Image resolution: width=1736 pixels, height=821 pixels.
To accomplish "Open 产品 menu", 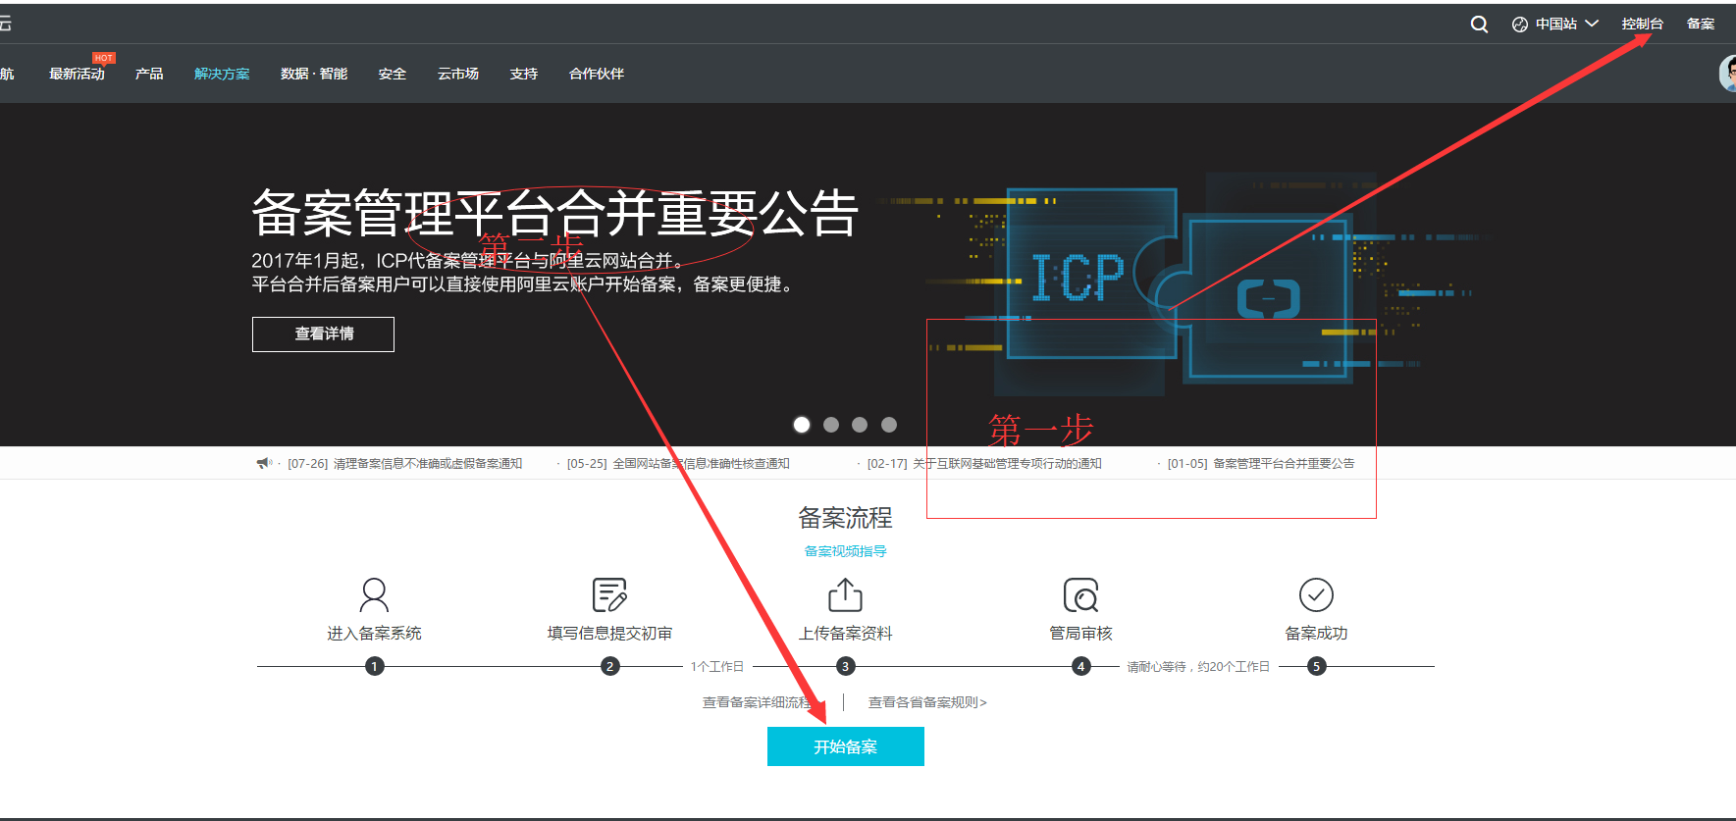I will pos(149,74).
